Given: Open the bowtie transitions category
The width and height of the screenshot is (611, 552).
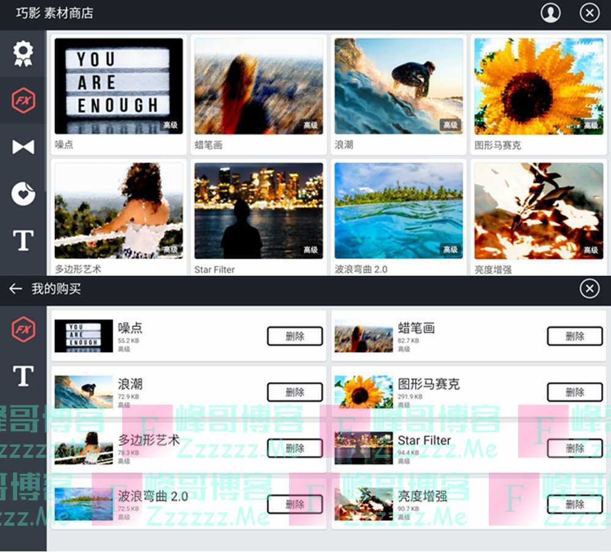Looking at the screenshot, I should click(23, 147).
